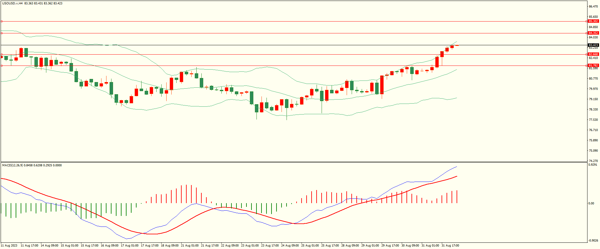Select left anchor handle of 81.782 line
This screenshot has height=249, width=600.
[2, 66]
